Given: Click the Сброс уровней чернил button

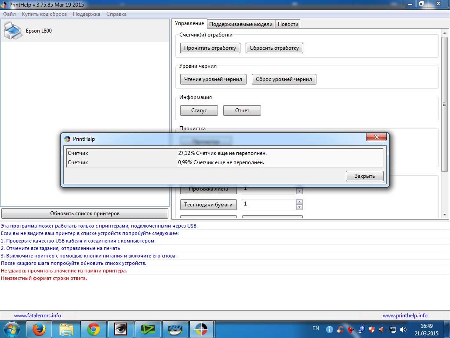Looking at the screenshot, I should pyautogui.click(x=284, y=79).
